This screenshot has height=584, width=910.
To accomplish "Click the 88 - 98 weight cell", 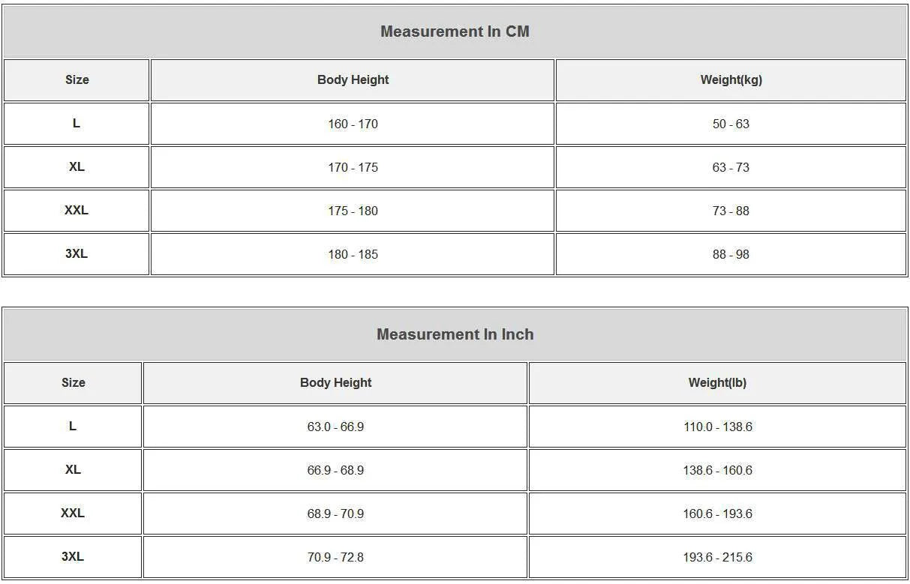I will (731, 254).
